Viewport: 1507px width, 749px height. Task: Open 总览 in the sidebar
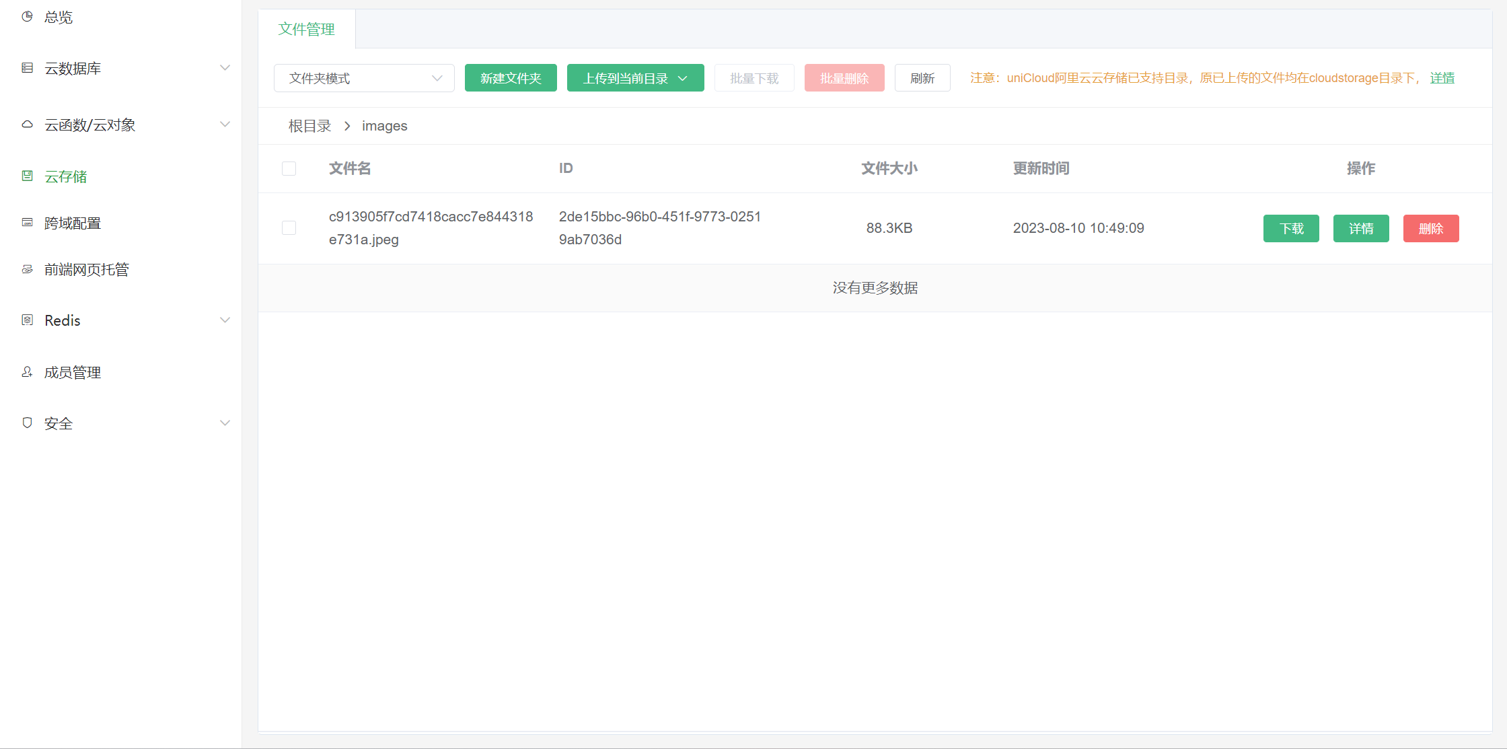(59, 17)
